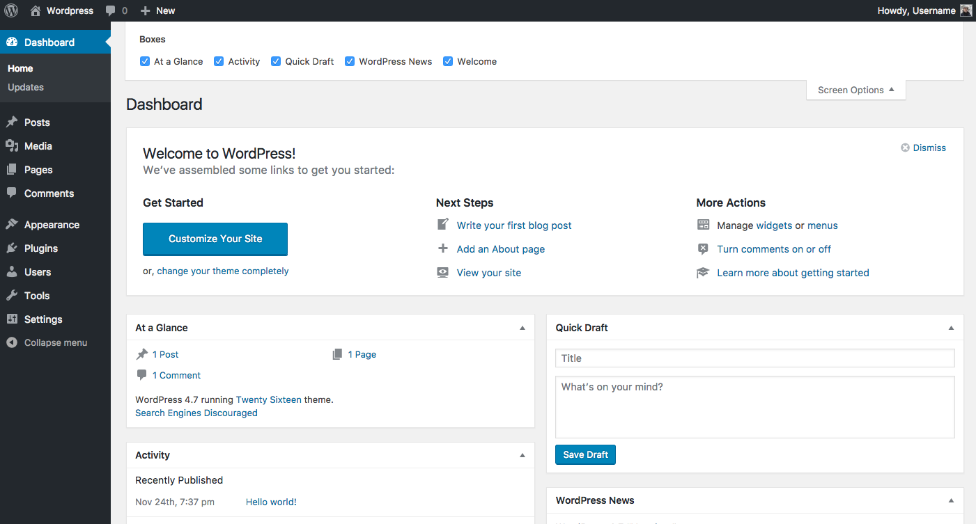
Task: Uncheck the WordPress News box option
Action: pos(350,61)
